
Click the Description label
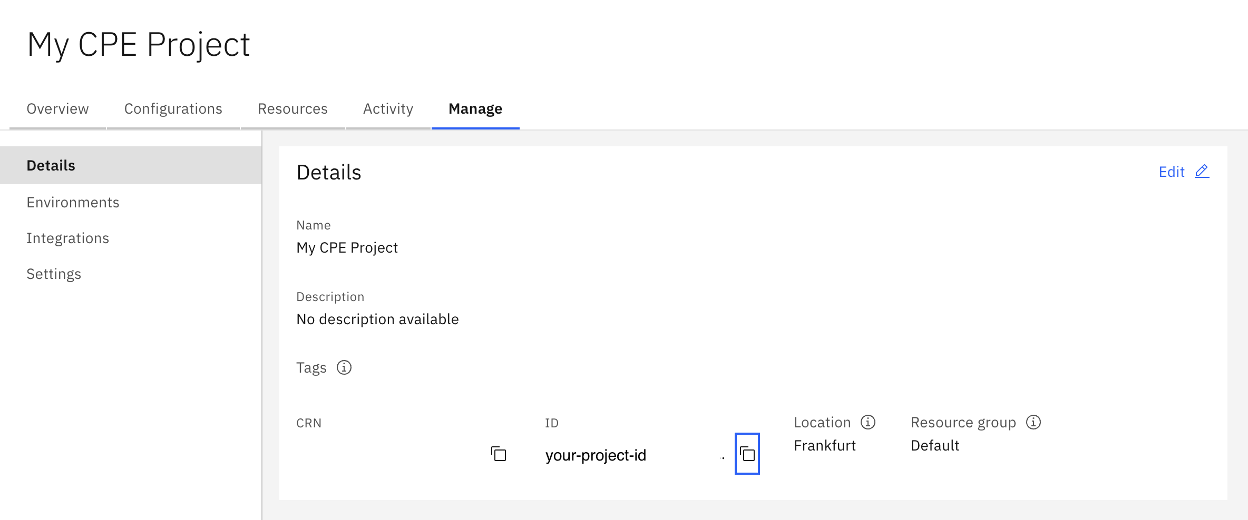[x=330, y=297]
